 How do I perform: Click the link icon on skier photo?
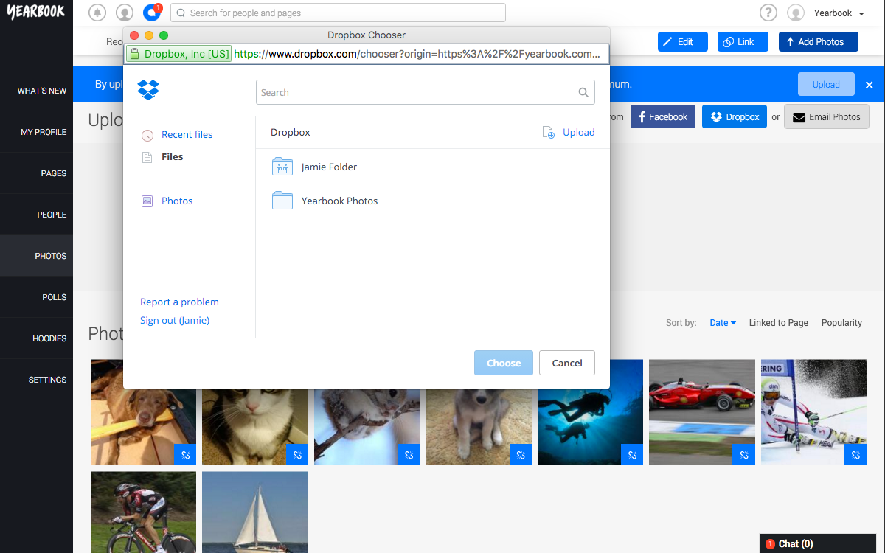[855, 454]
